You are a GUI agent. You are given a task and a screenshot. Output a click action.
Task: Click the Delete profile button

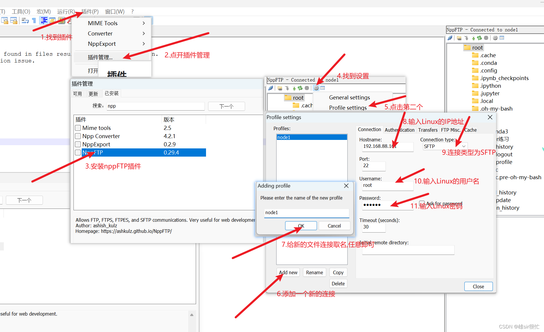pos(338,284)
